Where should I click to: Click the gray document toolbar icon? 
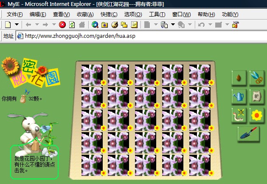point(147,25)
